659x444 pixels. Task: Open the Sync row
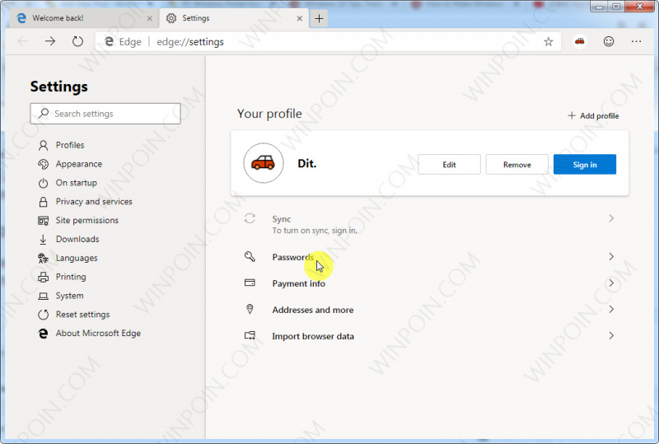[429, 224]
